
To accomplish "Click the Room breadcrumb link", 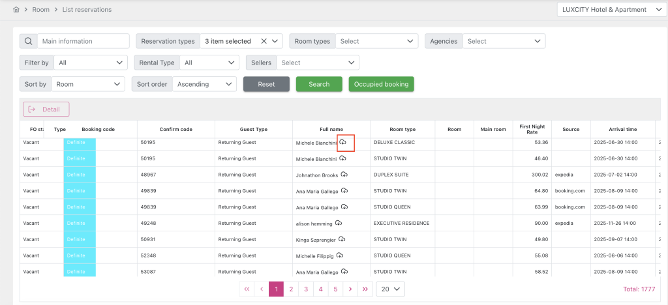I will click(x=41, y=10).
